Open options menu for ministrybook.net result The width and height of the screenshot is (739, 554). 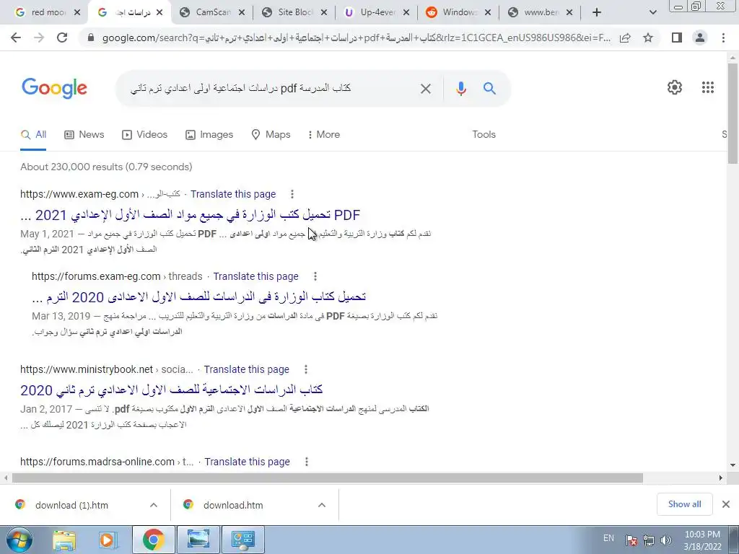point(306,369)
